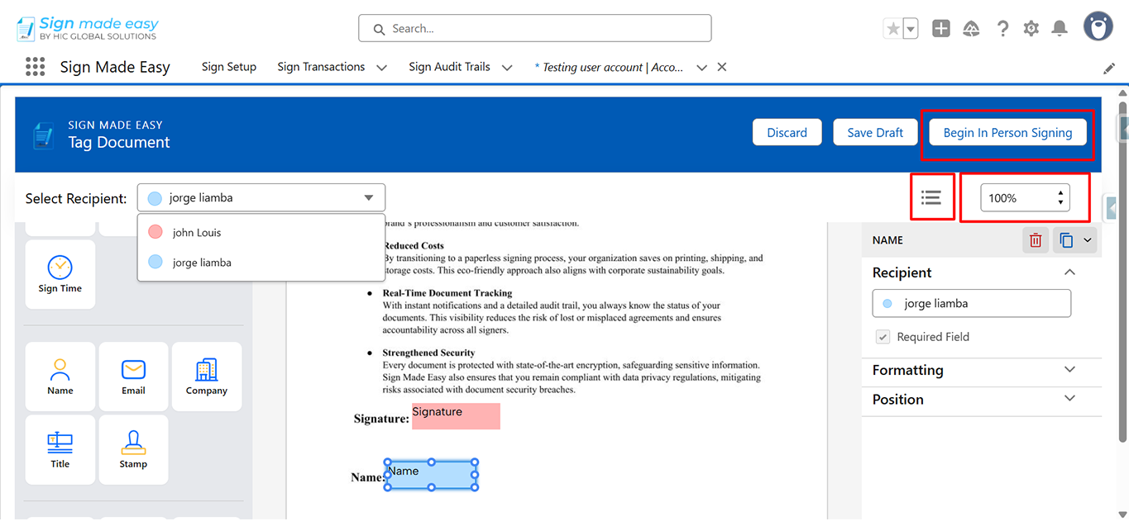Select the blue Name field on document
1129x526 pixels.
coord(431,475)
